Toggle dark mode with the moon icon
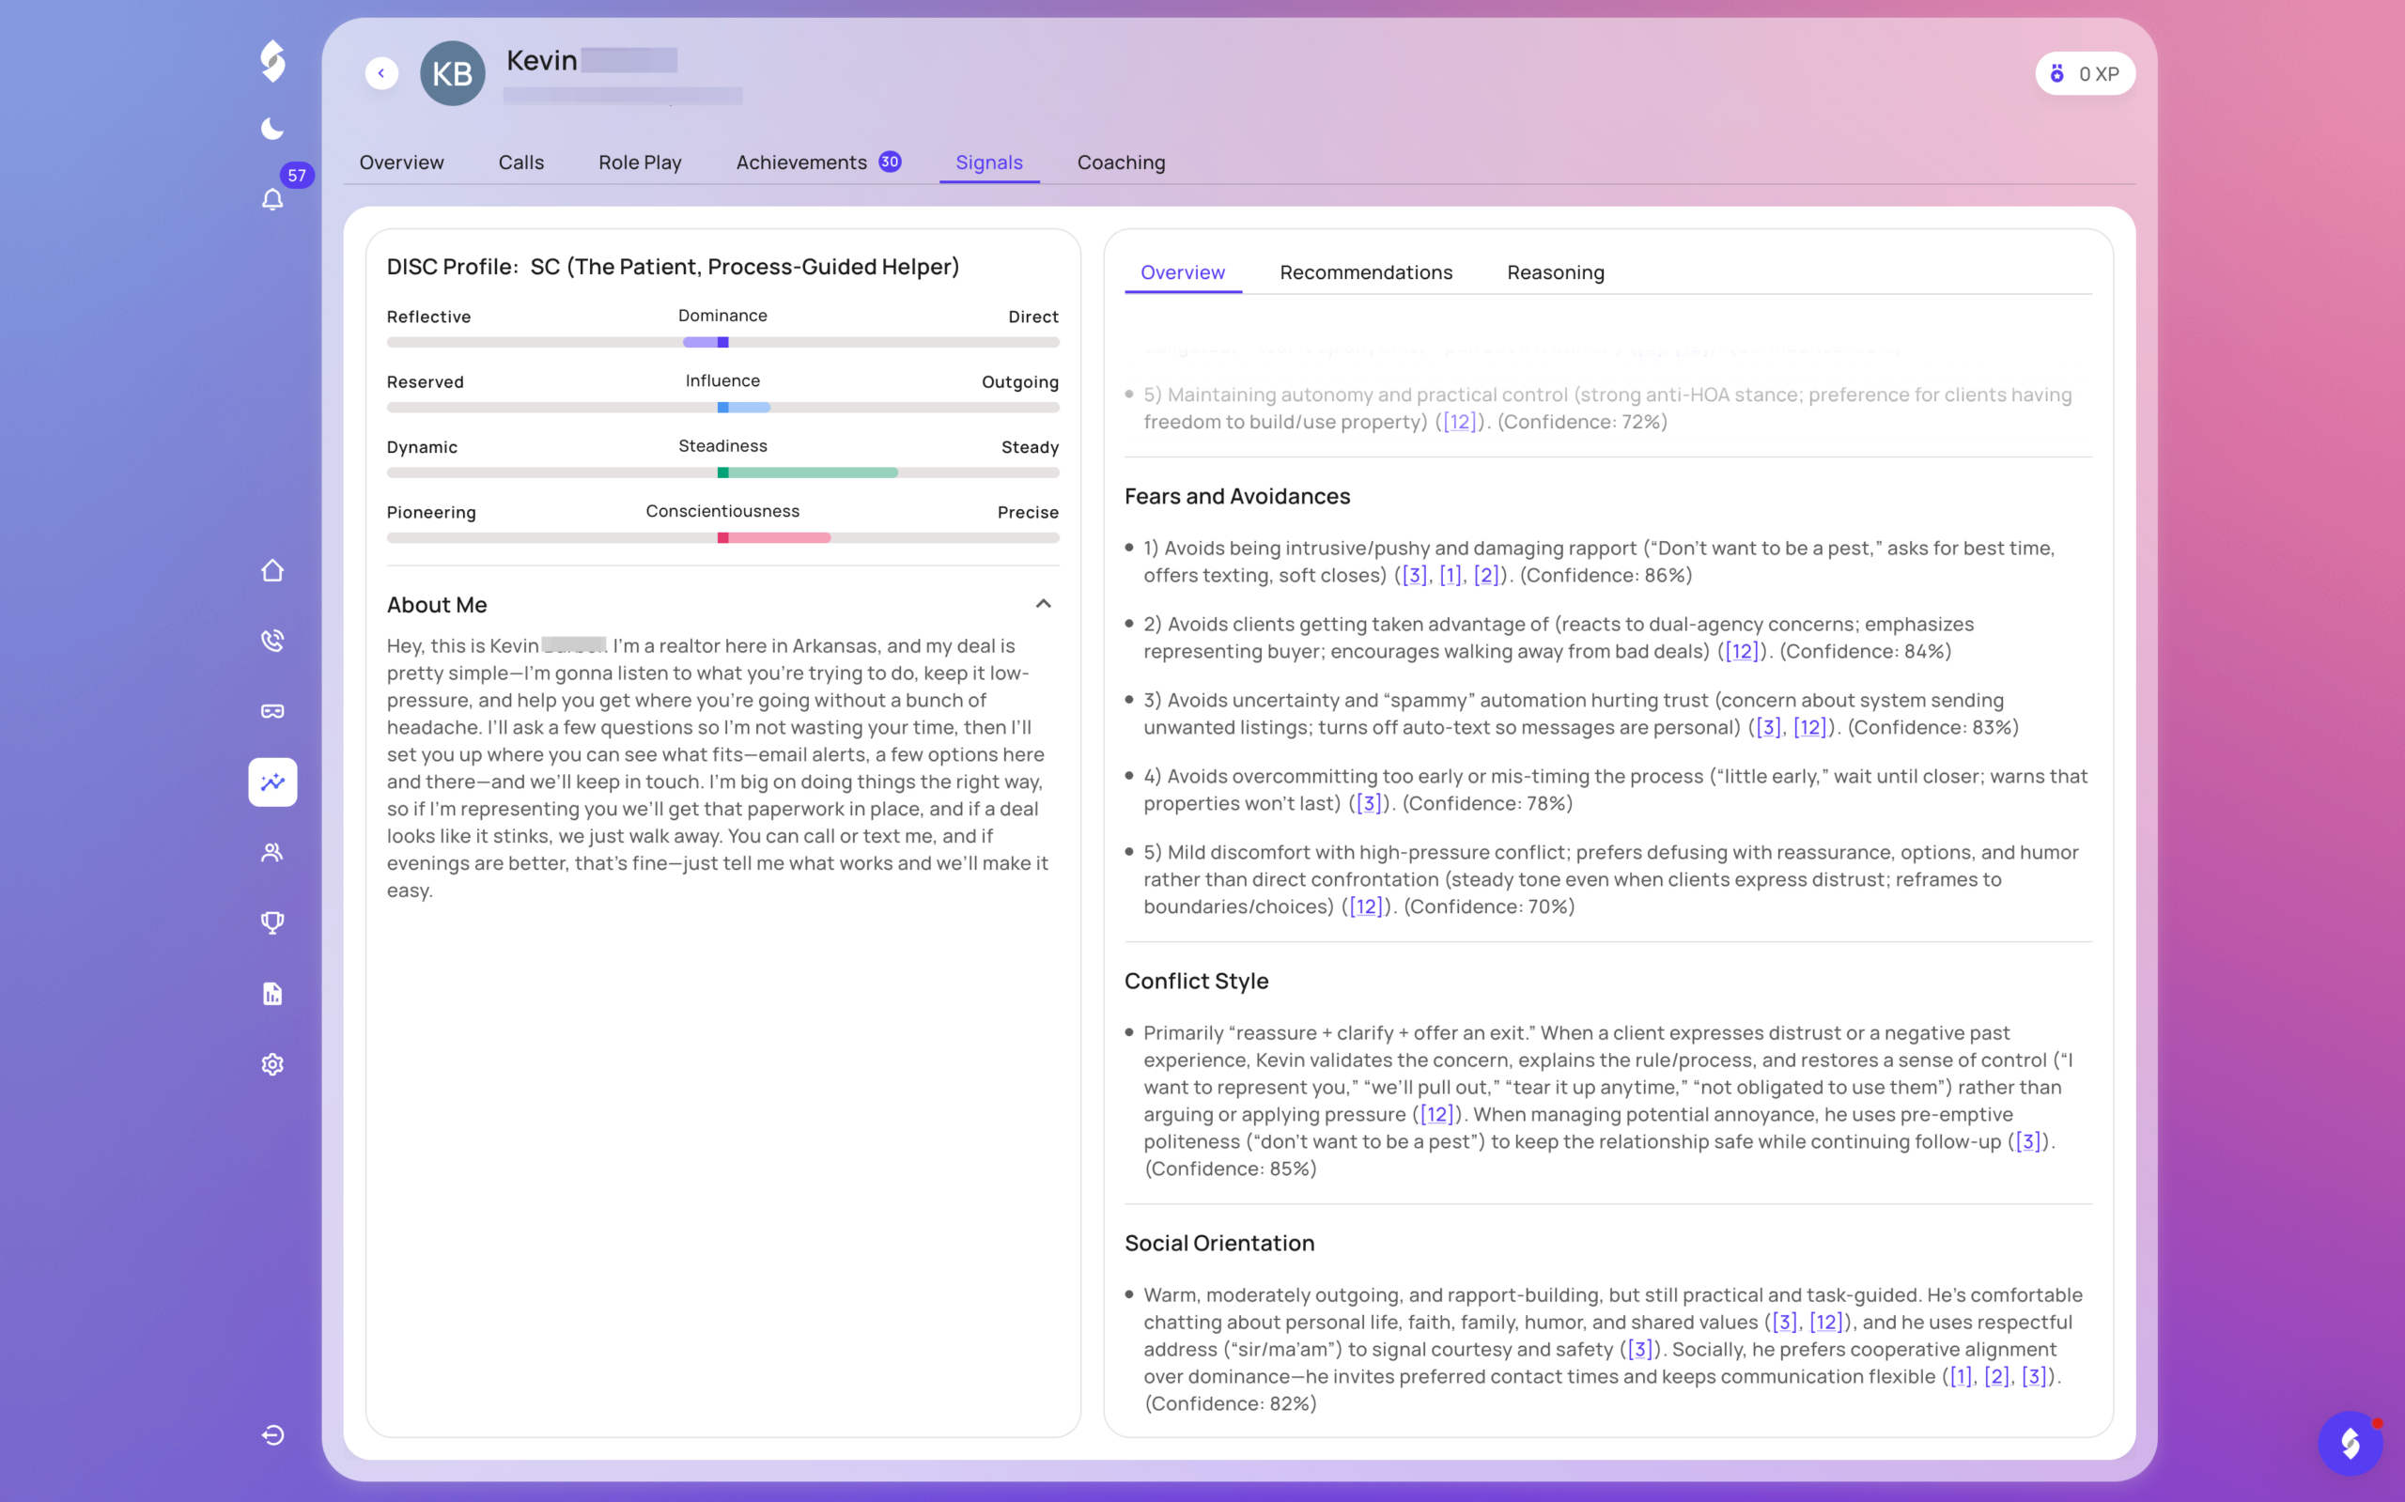The height and width of the screenshot is (1502, 2405). 271,128
